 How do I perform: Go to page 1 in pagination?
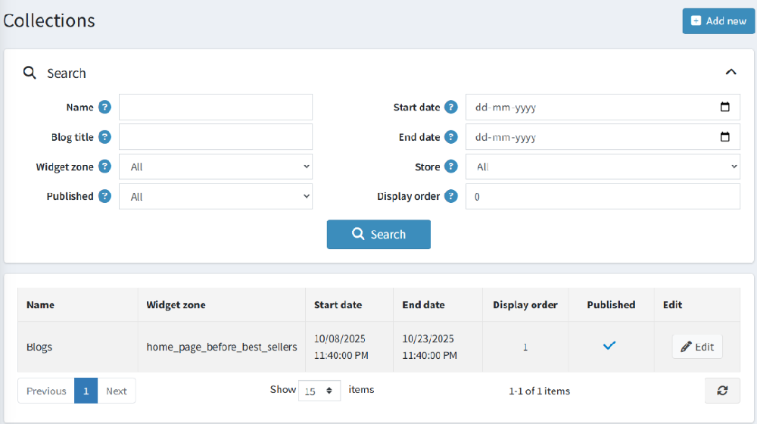[86, 391]
